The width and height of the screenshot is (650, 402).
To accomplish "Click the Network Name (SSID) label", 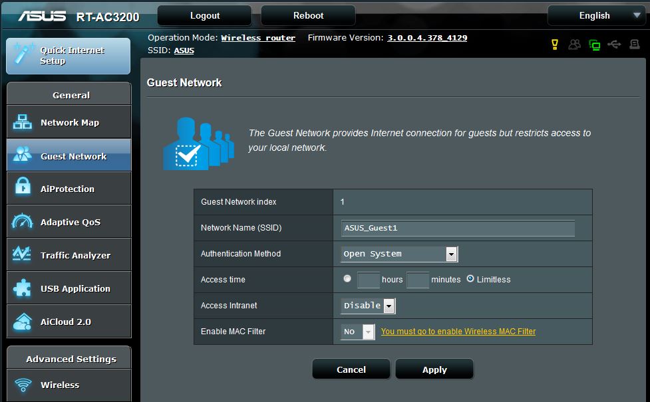I will 241,228.
